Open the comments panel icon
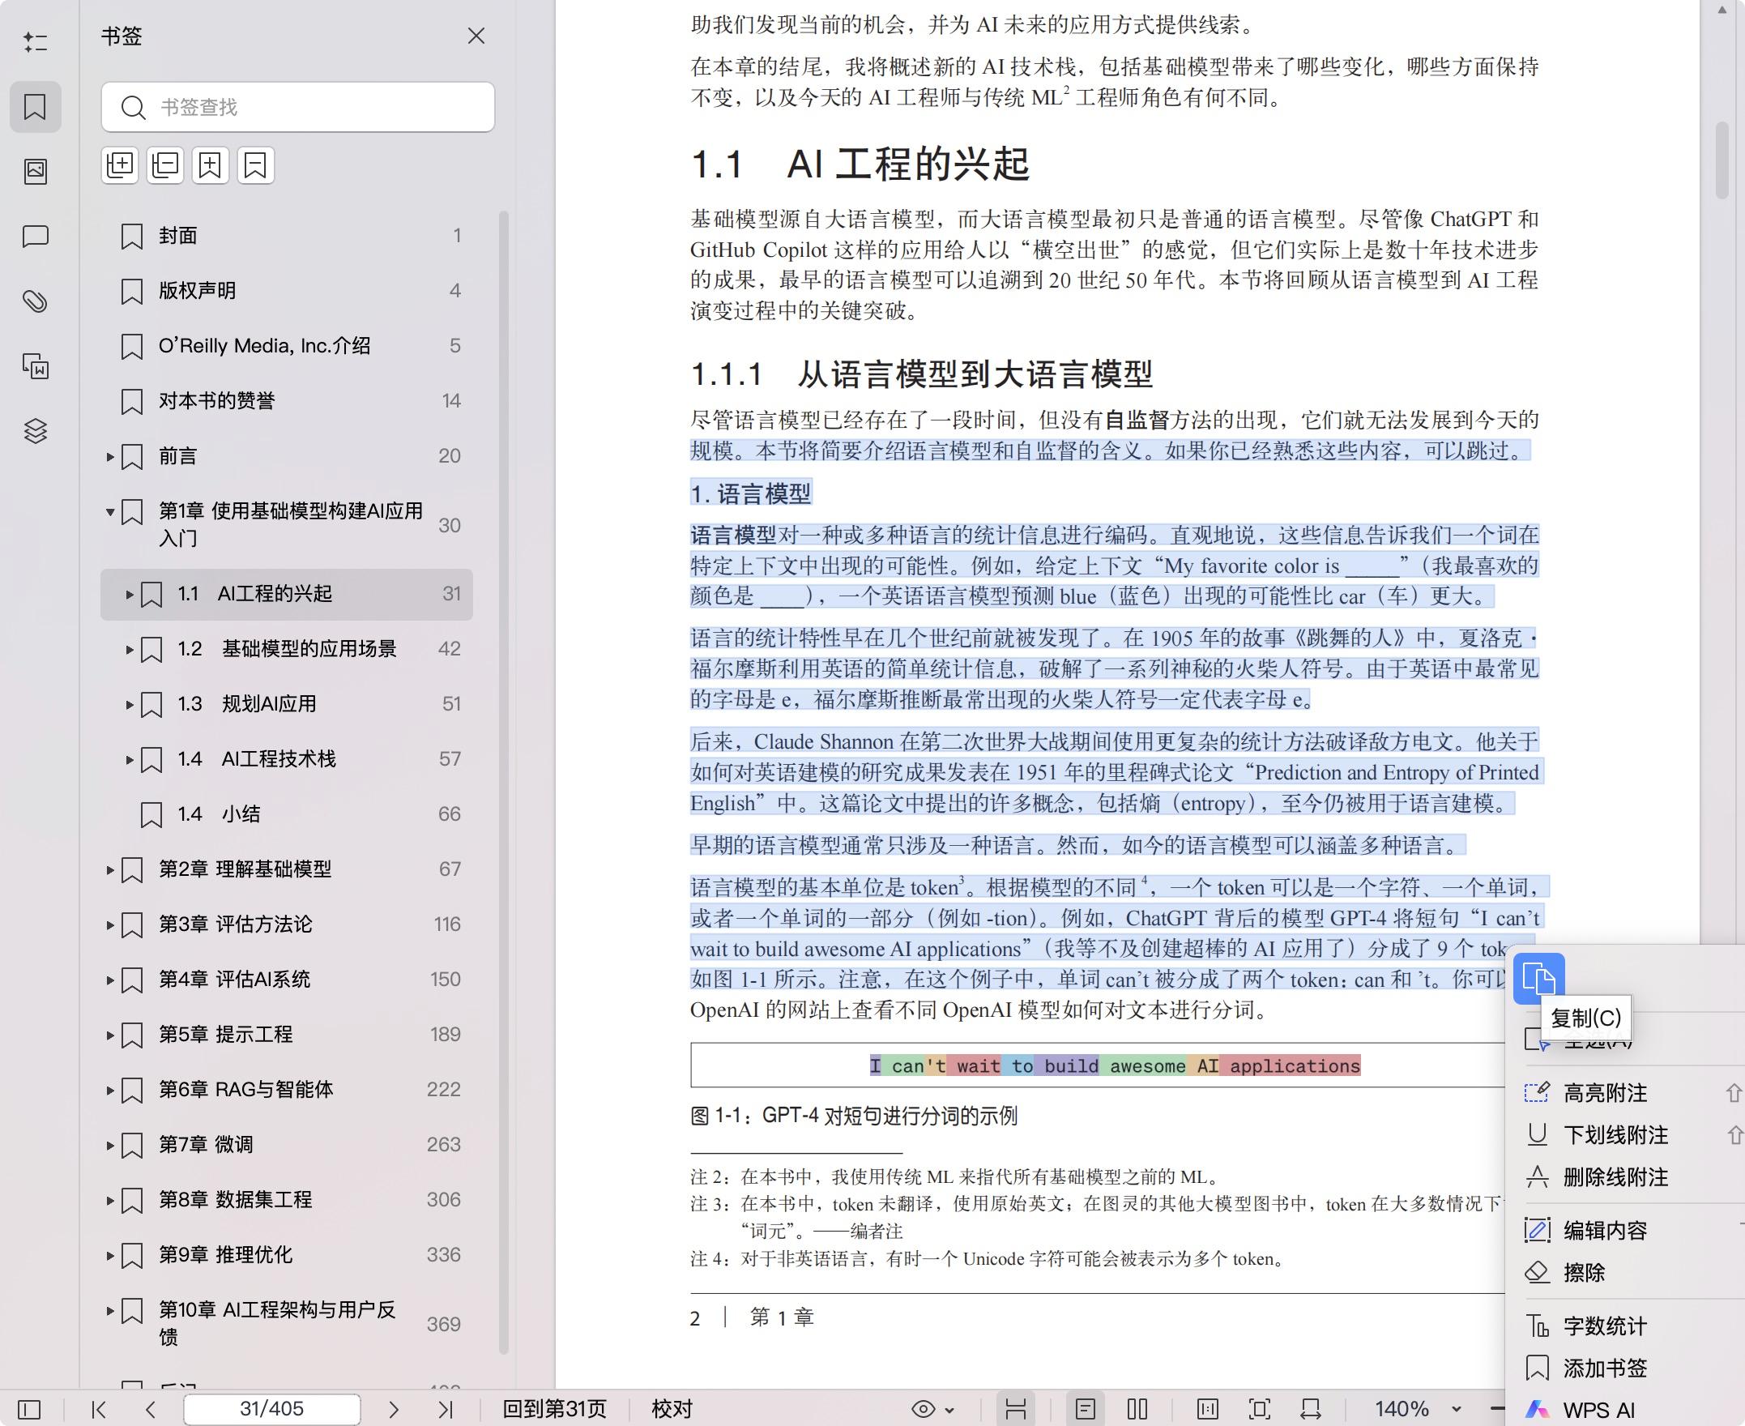This screenshot has height=1426, width=1745. tap(36, 237)
